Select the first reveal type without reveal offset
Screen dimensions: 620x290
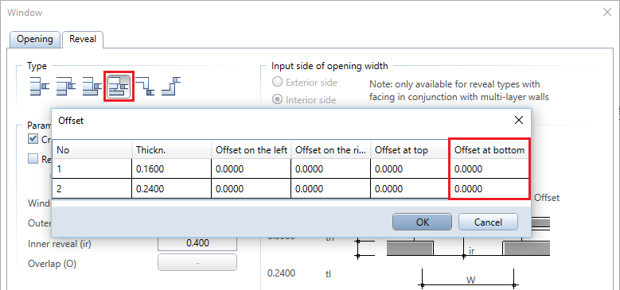(x=40, y=86)
